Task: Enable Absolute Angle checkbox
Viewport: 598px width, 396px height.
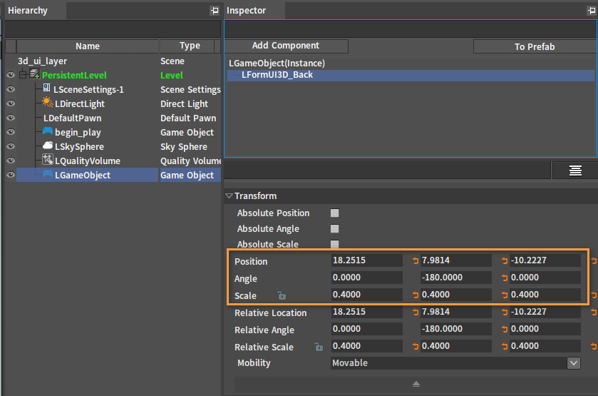Action: [334, 229]
